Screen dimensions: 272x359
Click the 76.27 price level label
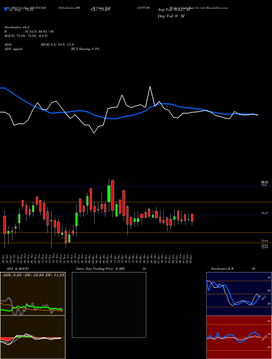(264, 213)
